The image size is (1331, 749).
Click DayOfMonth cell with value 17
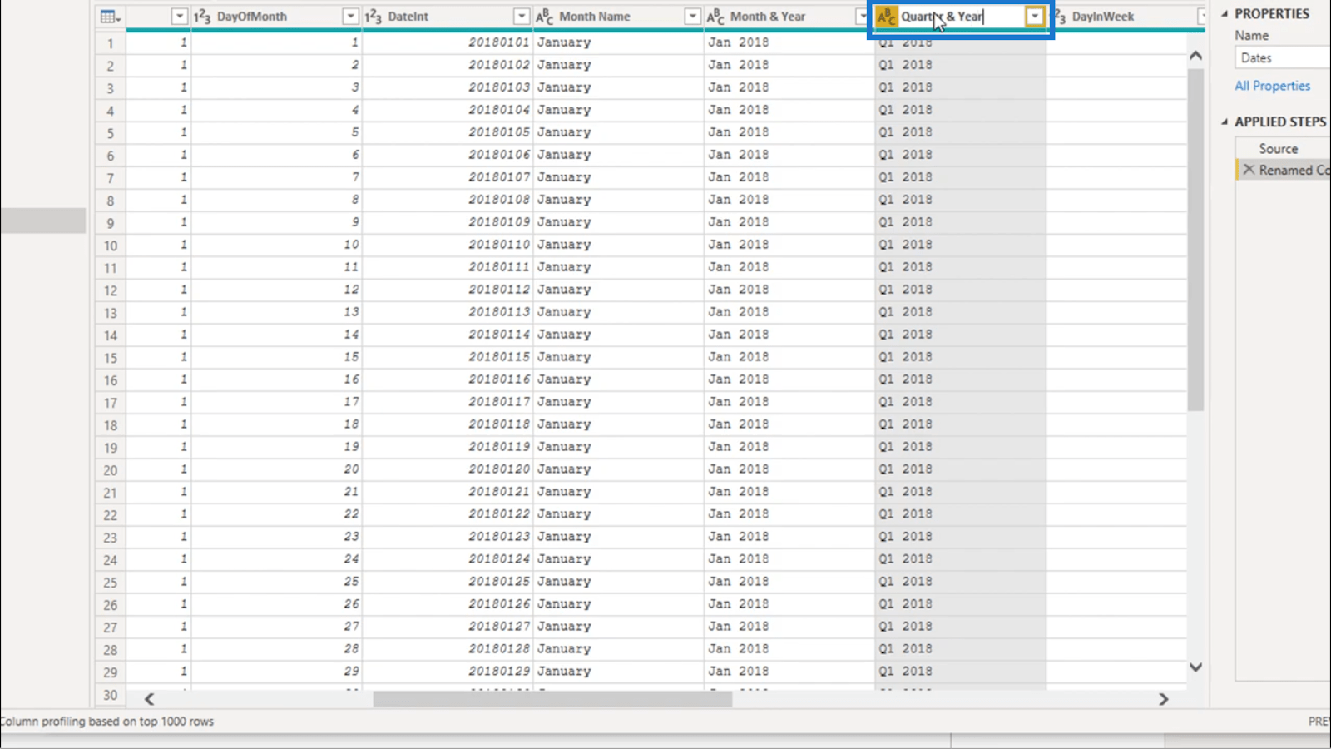pos(276,401)
